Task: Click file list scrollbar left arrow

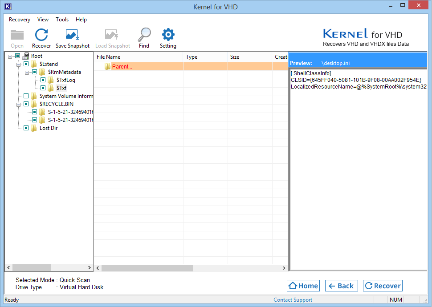Action: point(98,268)
